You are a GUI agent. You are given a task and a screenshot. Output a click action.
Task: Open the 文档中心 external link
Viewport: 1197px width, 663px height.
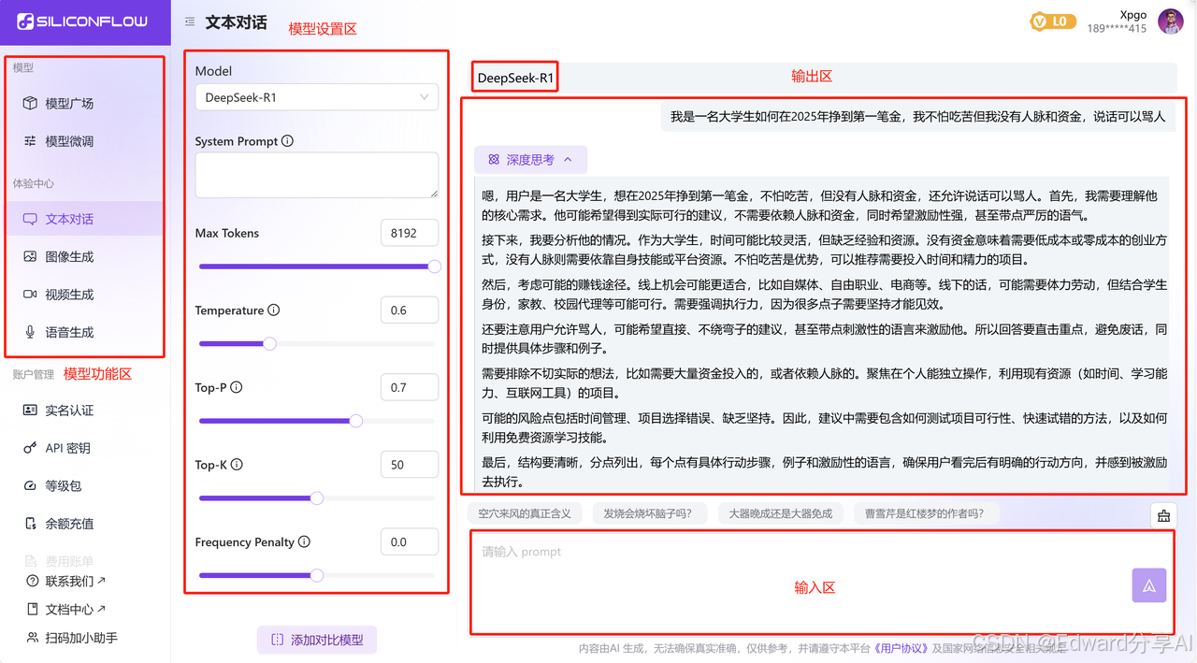click(x=76, y=610)
